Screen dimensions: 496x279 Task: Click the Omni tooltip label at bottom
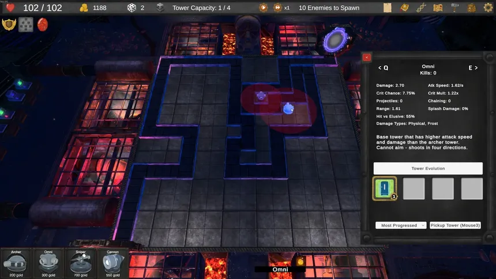tap(280, 270)
